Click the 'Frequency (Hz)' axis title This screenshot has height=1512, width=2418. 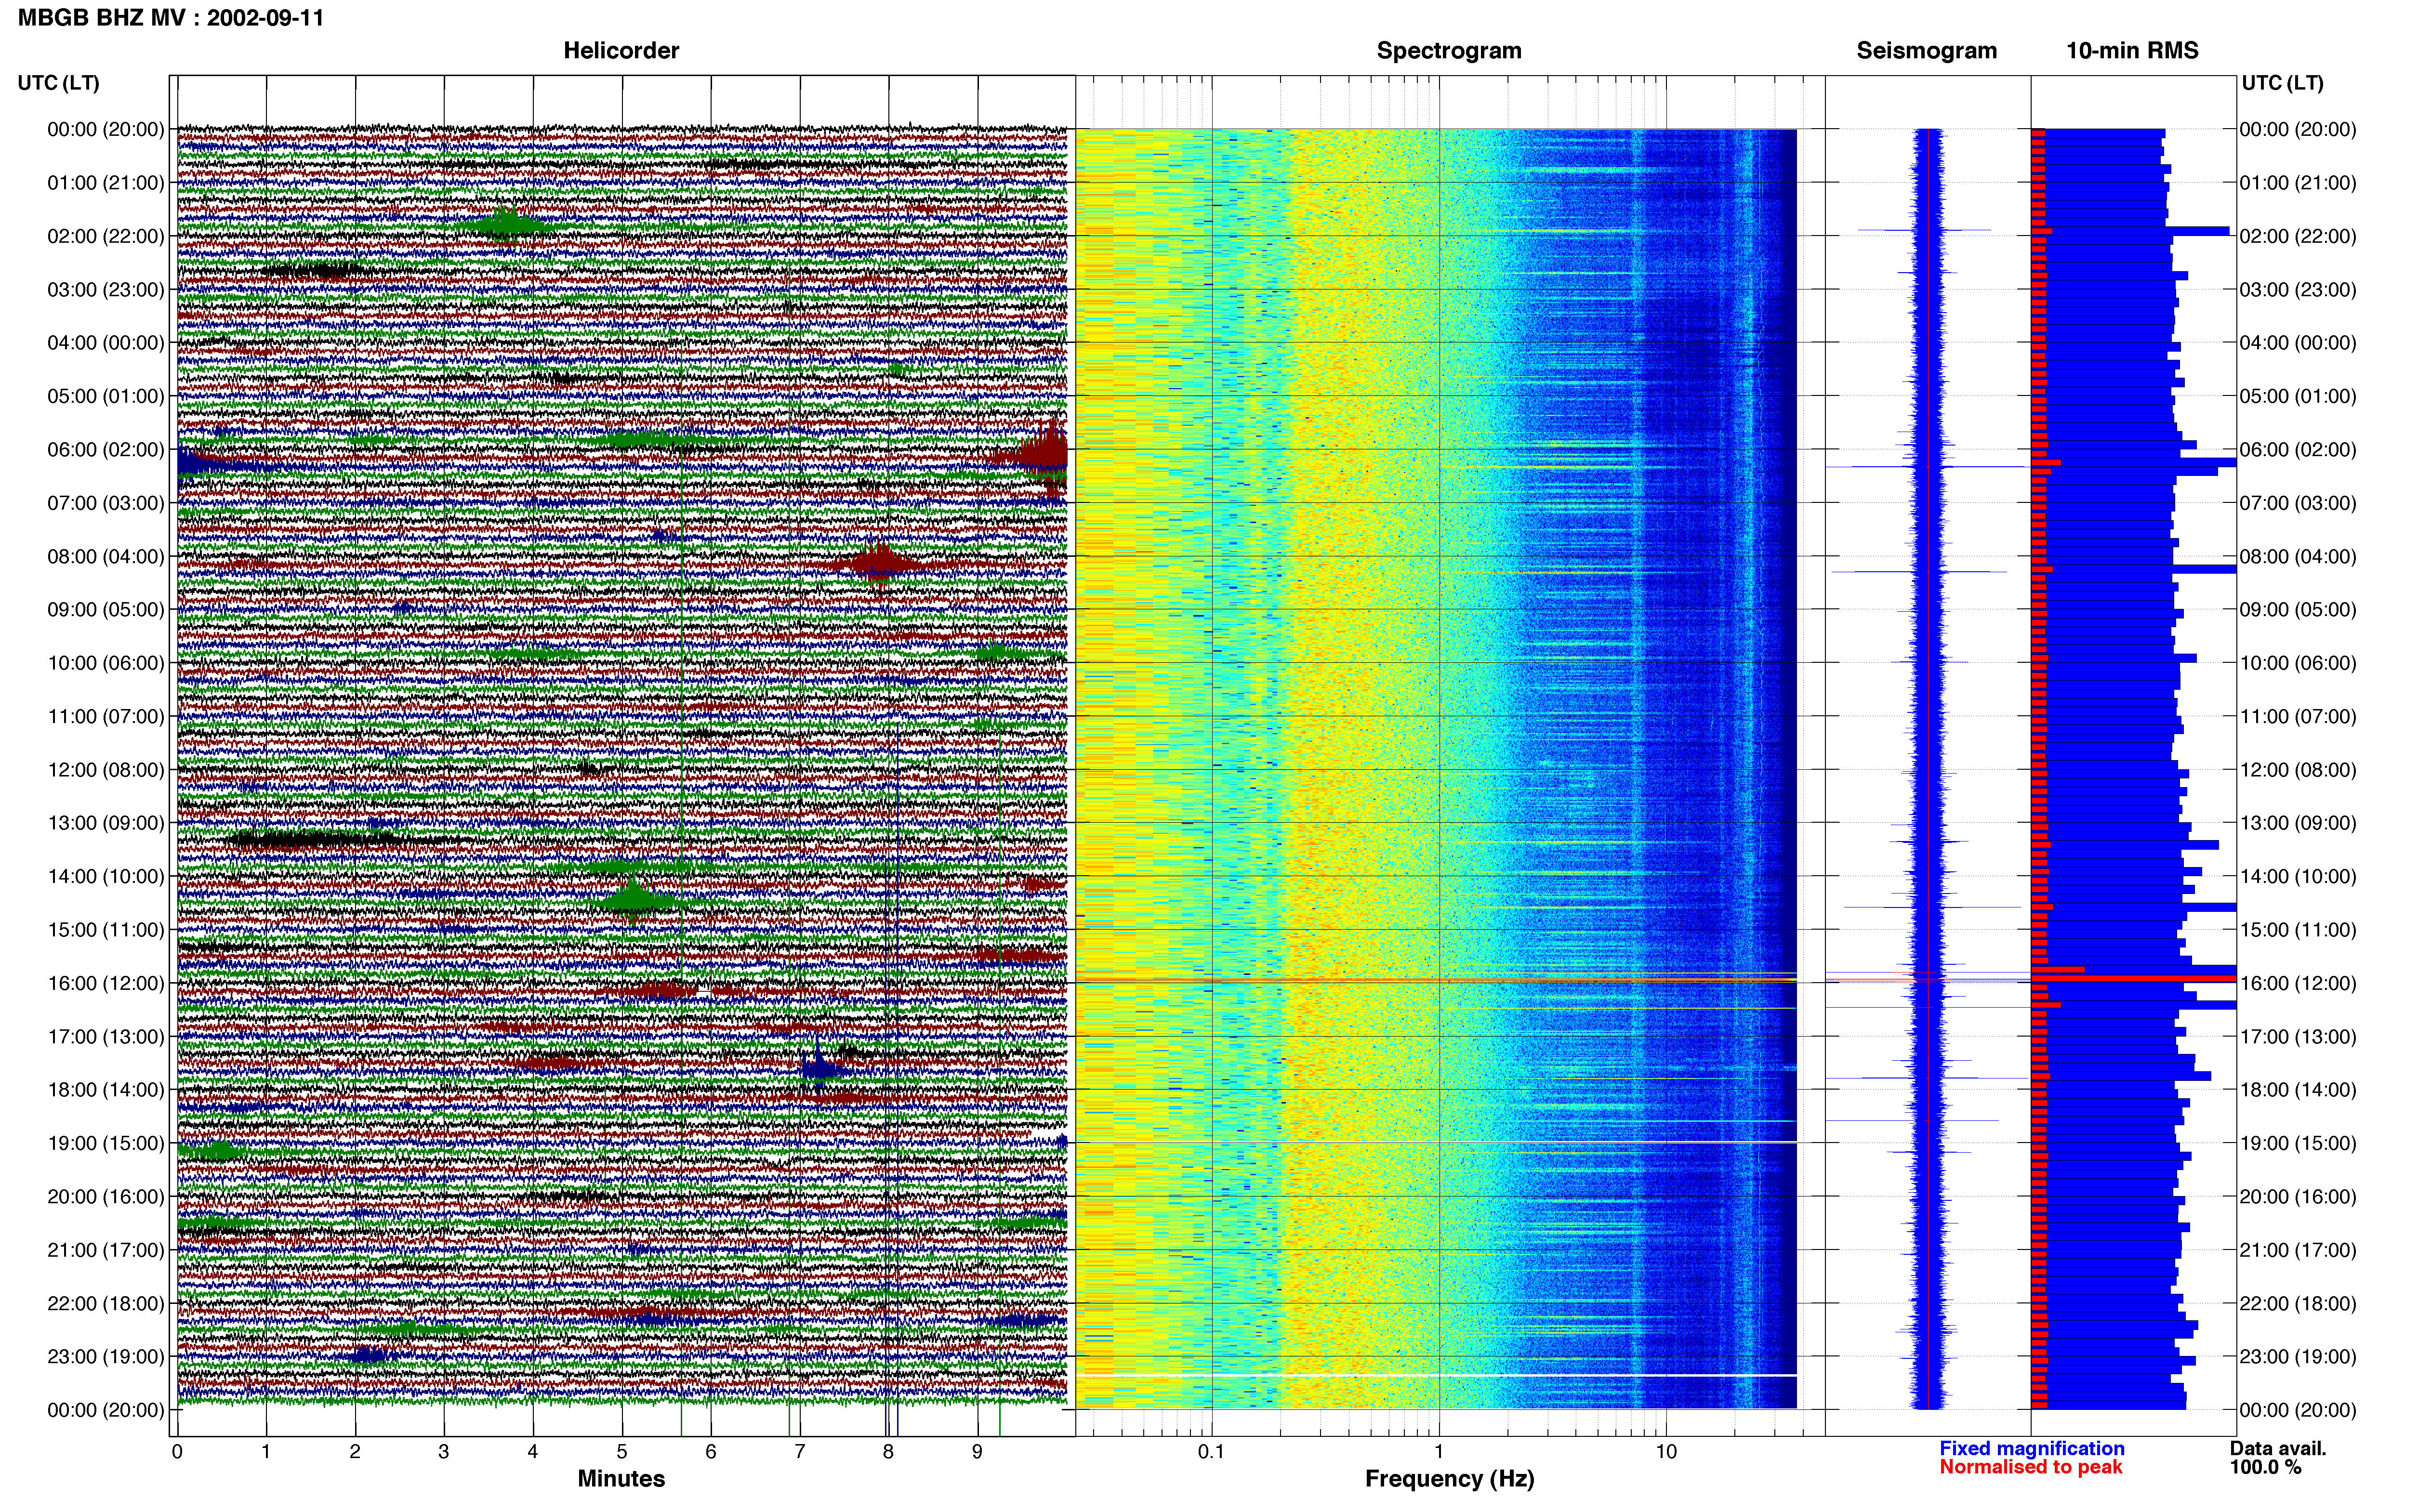[1449, 1479]
